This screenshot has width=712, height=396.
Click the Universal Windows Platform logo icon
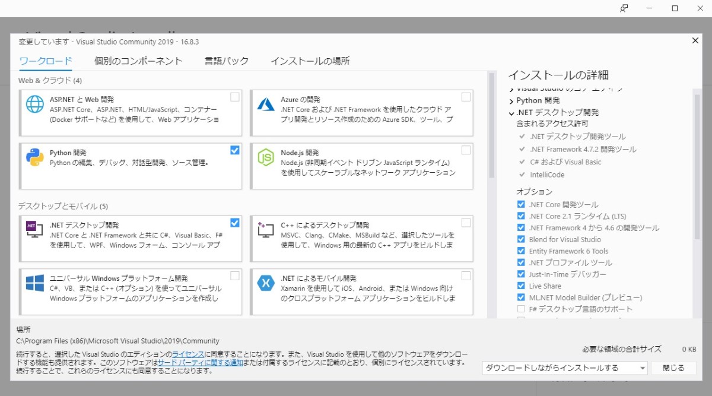point(35,283)
